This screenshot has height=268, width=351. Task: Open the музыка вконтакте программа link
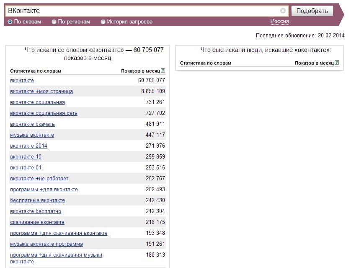point(46,244)
